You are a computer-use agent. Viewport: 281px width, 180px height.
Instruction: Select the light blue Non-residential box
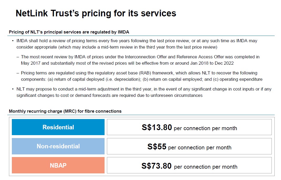[x=58, y=146]
